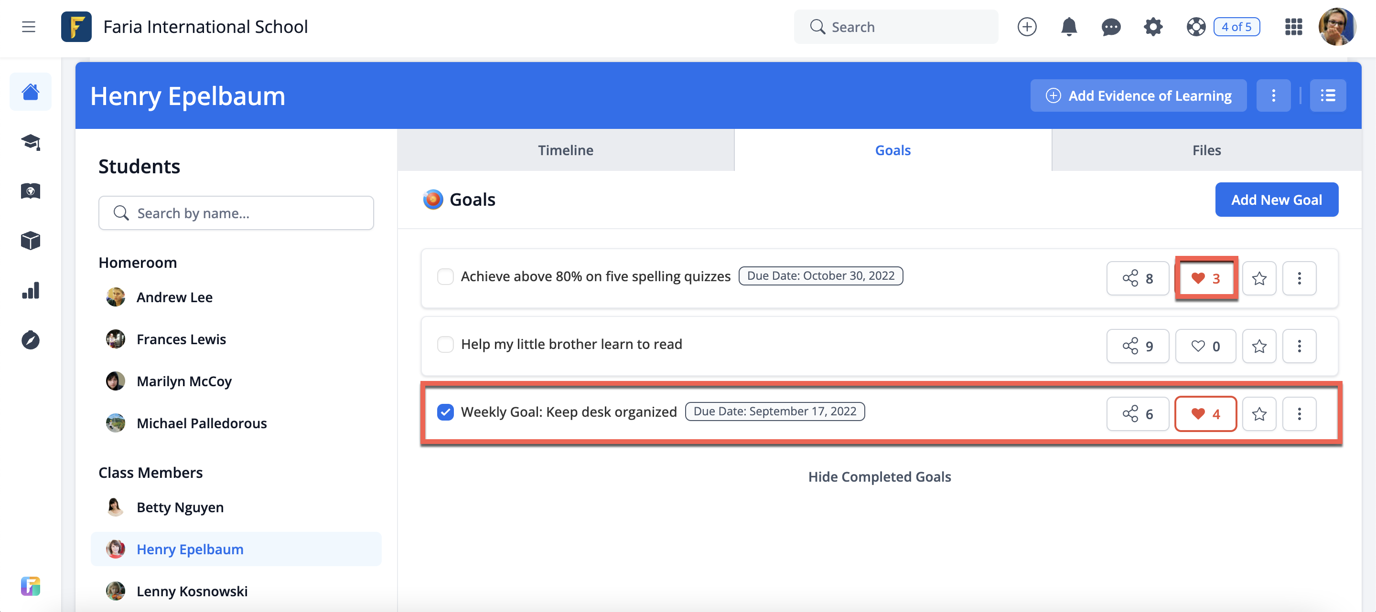Viewport: 1376px width, 612px height.
Task: Check the little brother reading goal checkbox
Action: [x=445, y=344]
